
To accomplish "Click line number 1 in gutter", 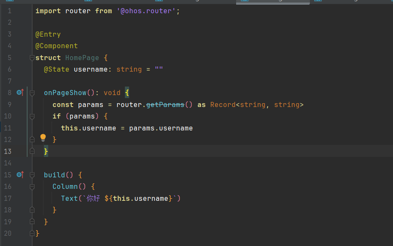I will pyautogui.click(x=9, y=11).
